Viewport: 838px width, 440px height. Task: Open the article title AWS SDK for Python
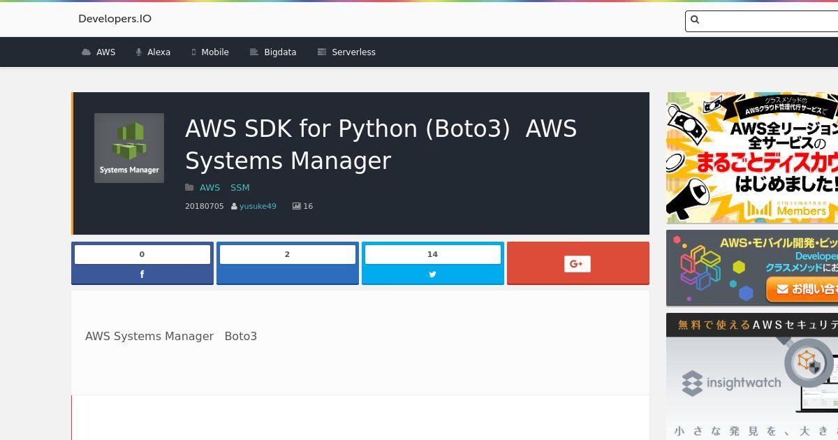point(381,145)
